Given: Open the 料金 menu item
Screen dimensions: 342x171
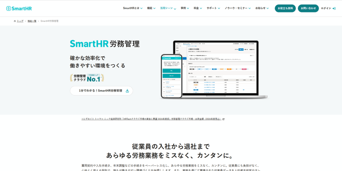Looking at the screenshot, I should click(x=198, y=8).
